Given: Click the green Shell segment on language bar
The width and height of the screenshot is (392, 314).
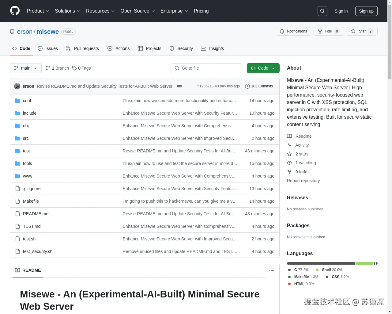Looking at the screenshot, I should click(x=364, y=263).
